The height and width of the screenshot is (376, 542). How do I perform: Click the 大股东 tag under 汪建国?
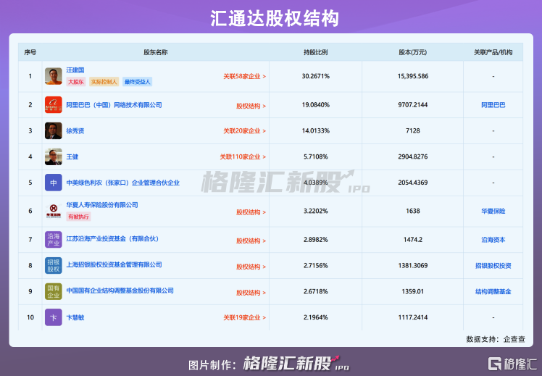pos(75,82)
